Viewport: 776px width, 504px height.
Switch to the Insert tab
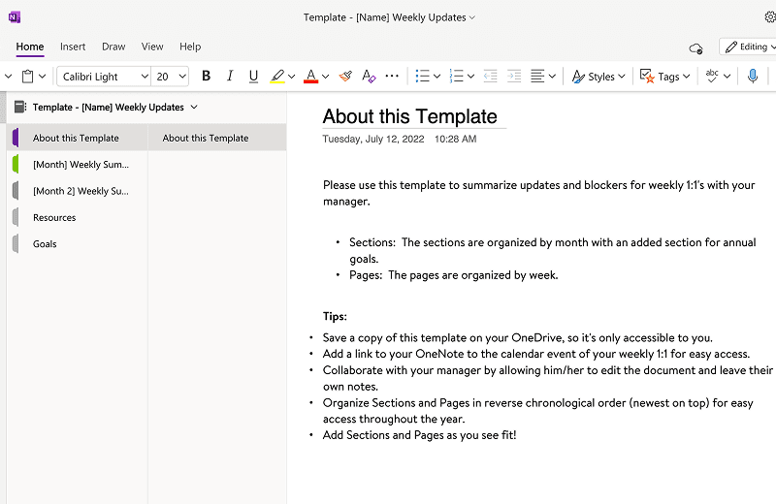coord(73,47)
